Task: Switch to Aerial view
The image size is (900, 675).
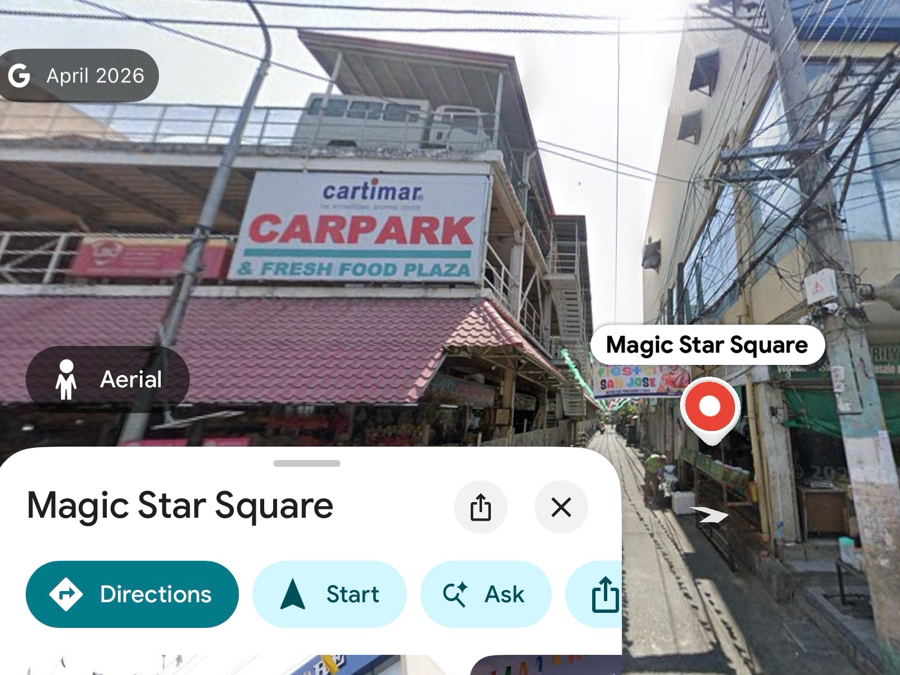Action: click(x=107, y=379)
